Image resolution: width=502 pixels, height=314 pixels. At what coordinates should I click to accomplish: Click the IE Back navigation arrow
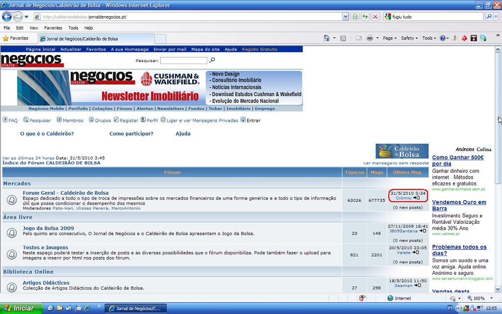7,17
